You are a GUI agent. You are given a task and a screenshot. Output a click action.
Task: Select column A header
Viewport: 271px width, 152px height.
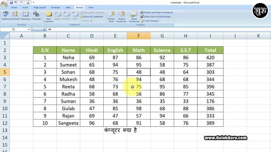(x=22, y=36)
